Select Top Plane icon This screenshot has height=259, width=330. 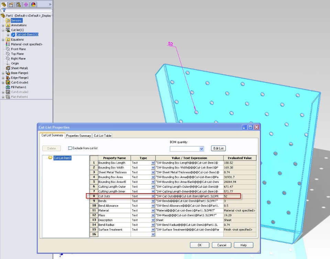pos(8,54)
